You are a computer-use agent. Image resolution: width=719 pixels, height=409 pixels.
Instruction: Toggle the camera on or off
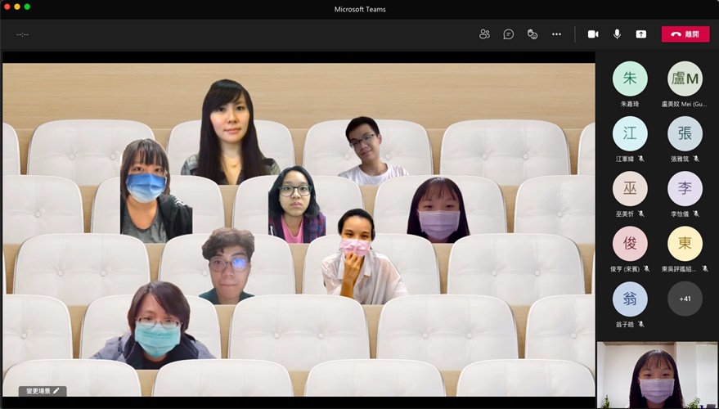click(x=593, y=34)
